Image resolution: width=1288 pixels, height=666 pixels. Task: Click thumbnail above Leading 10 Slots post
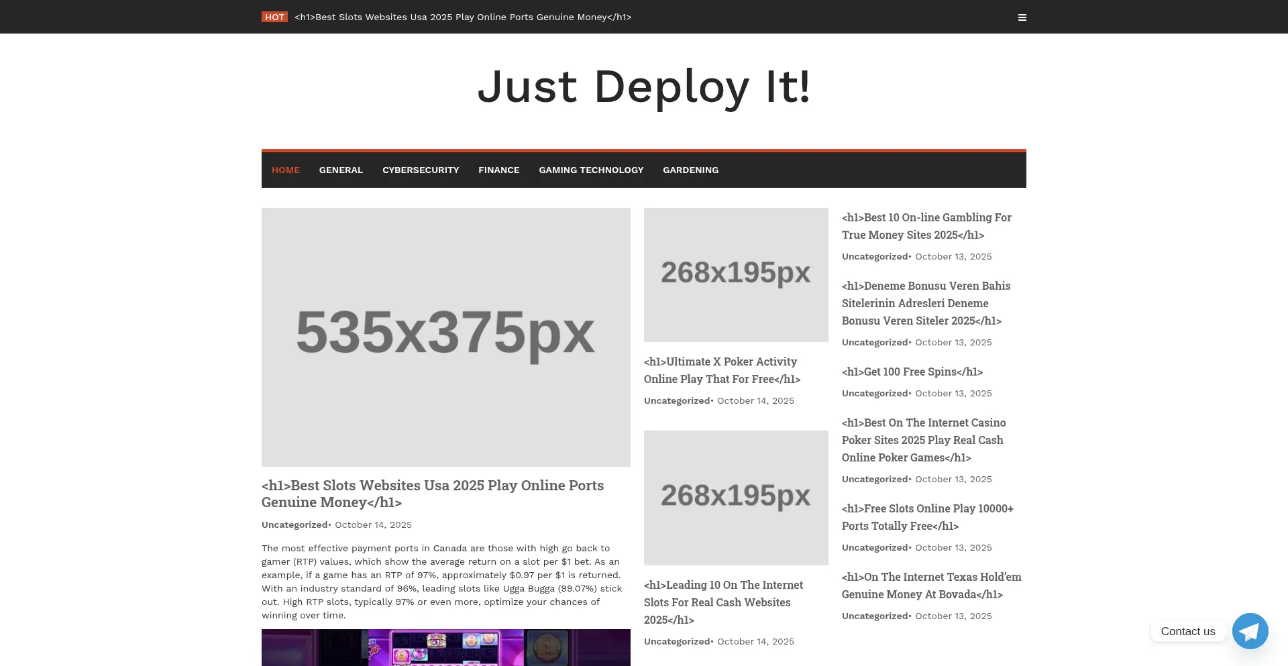(x=736, y=497)
